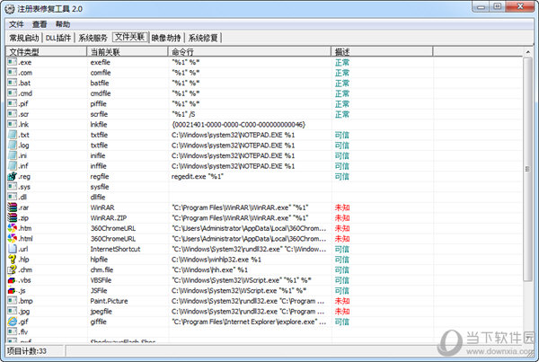
Task: Sort by 文件类型 column header
Action: click(47, 52)
